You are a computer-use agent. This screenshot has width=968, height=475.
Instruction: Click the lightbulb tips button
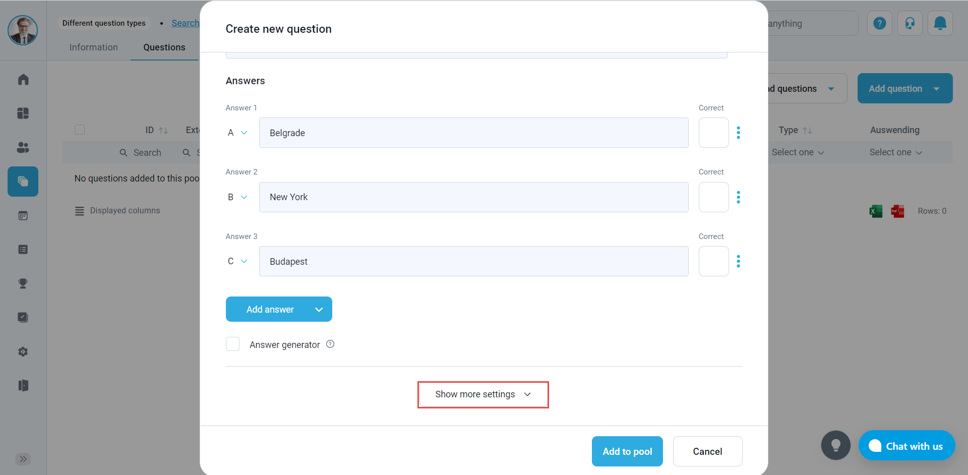835,445
